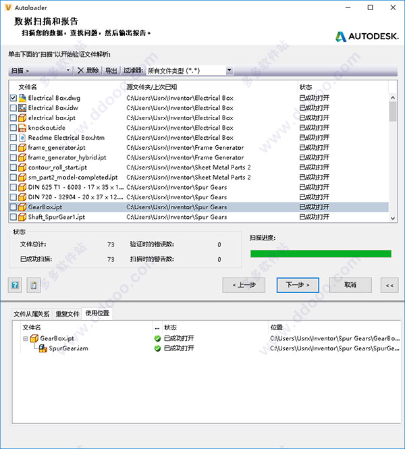Image resolution: width=405 pixels, height=449 pixels.
Task: Click green check status icon for GearBox.ipt
Action: click(x=157, y=338)
